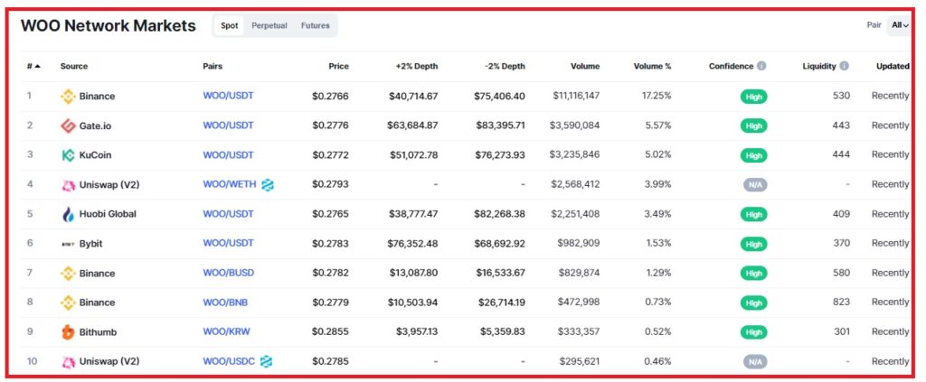Open the WOO/KRW pair link
Image resolution: width=926 pixels, height=382 pixels.
[226, 331]
